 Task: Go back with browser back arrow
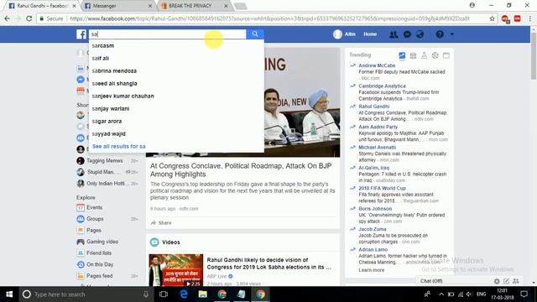[8, 18]
